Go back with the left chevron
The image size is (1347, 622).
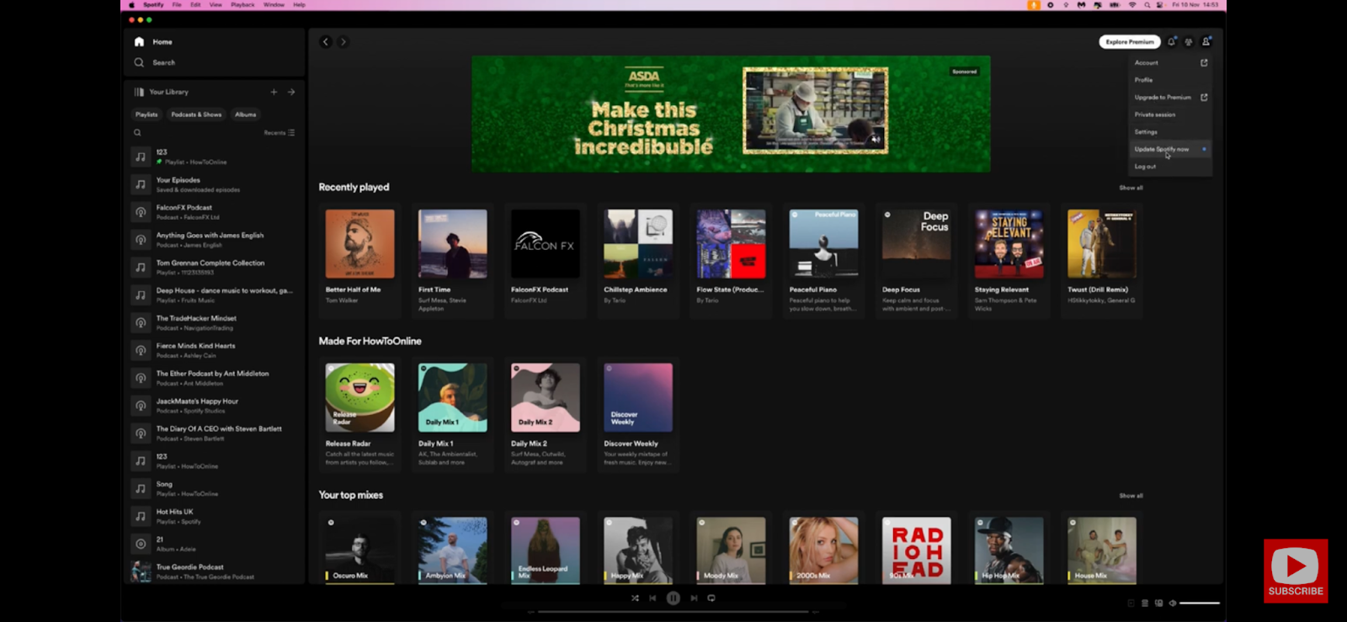click(x=326, y=42)
